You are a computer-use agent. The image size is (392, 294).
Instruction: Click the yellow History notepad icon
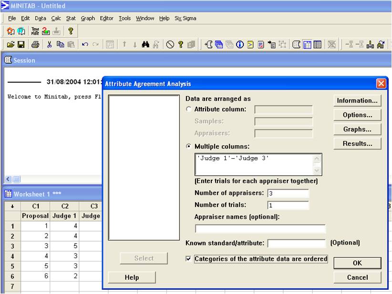[250, 45]
